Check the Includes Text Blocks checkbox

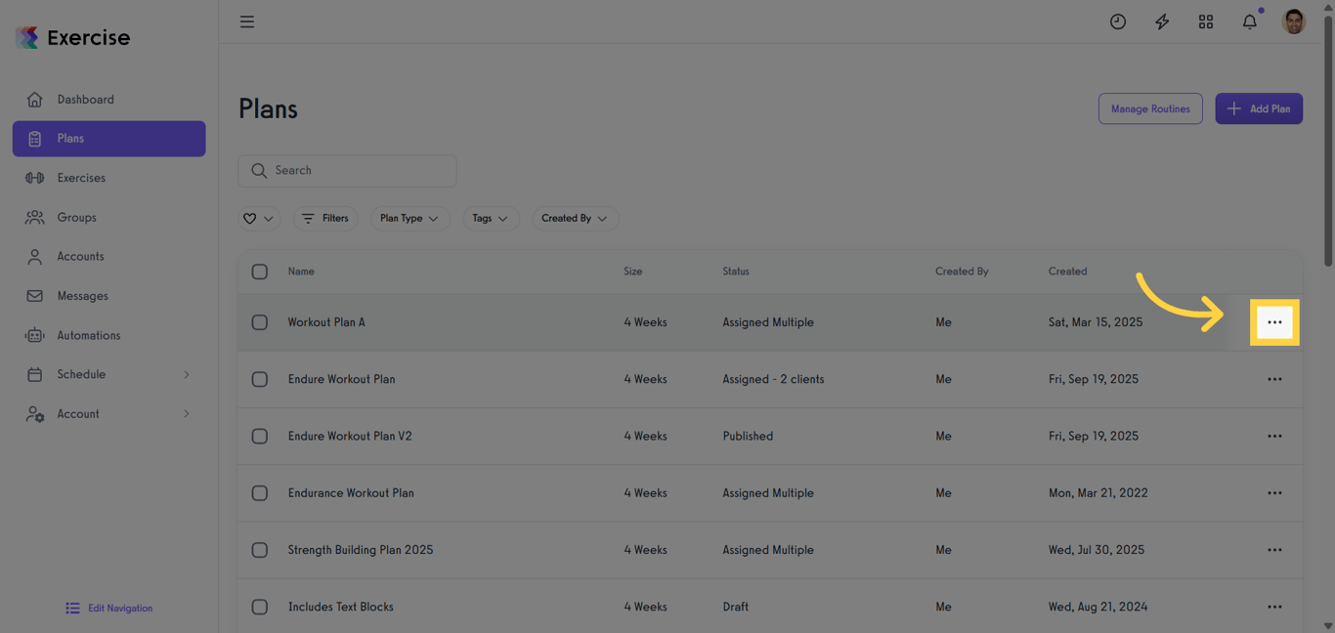coord(259,607)
